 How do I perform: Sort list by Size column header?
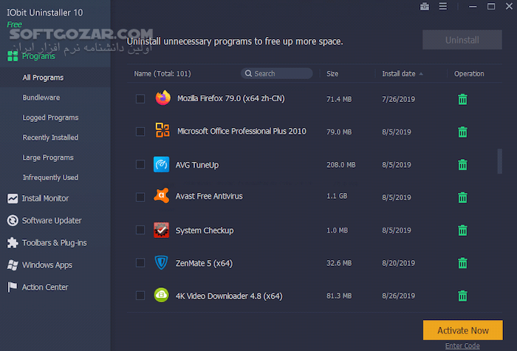[x=332, y=74]
